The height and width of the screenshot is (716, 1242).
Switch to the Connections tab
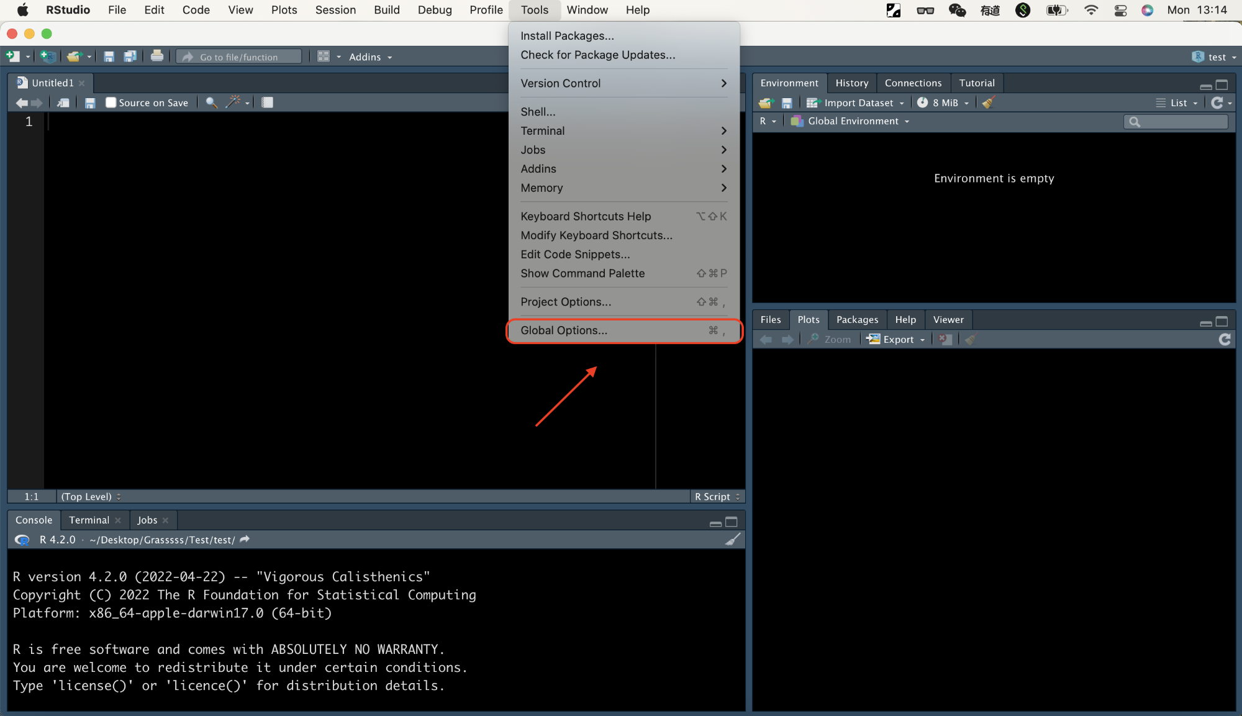[913, 83]
